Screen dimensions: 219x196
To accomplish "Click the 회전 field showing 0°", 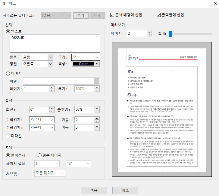I will pos(39,109).
